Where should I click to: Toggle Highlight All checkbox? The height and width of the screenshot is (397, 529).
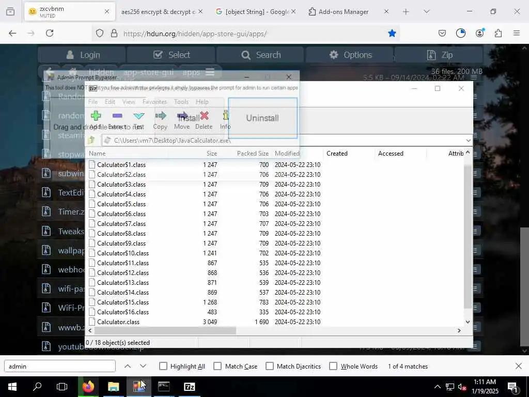[x=163, y=366]
